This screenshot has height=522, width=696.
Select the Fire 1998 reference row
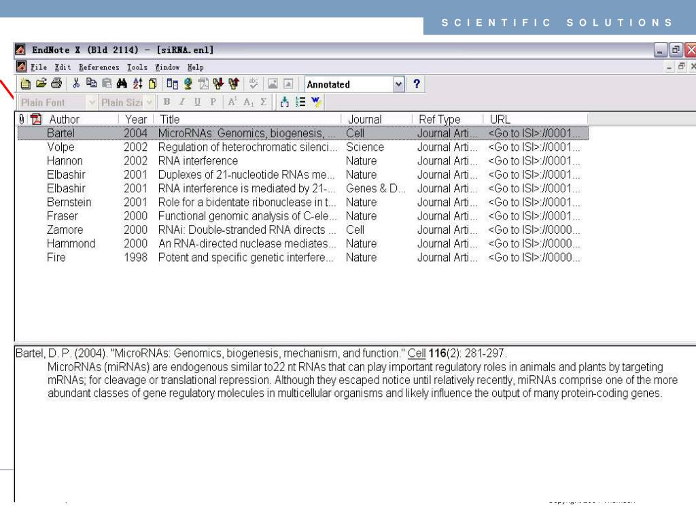point(302,258)
